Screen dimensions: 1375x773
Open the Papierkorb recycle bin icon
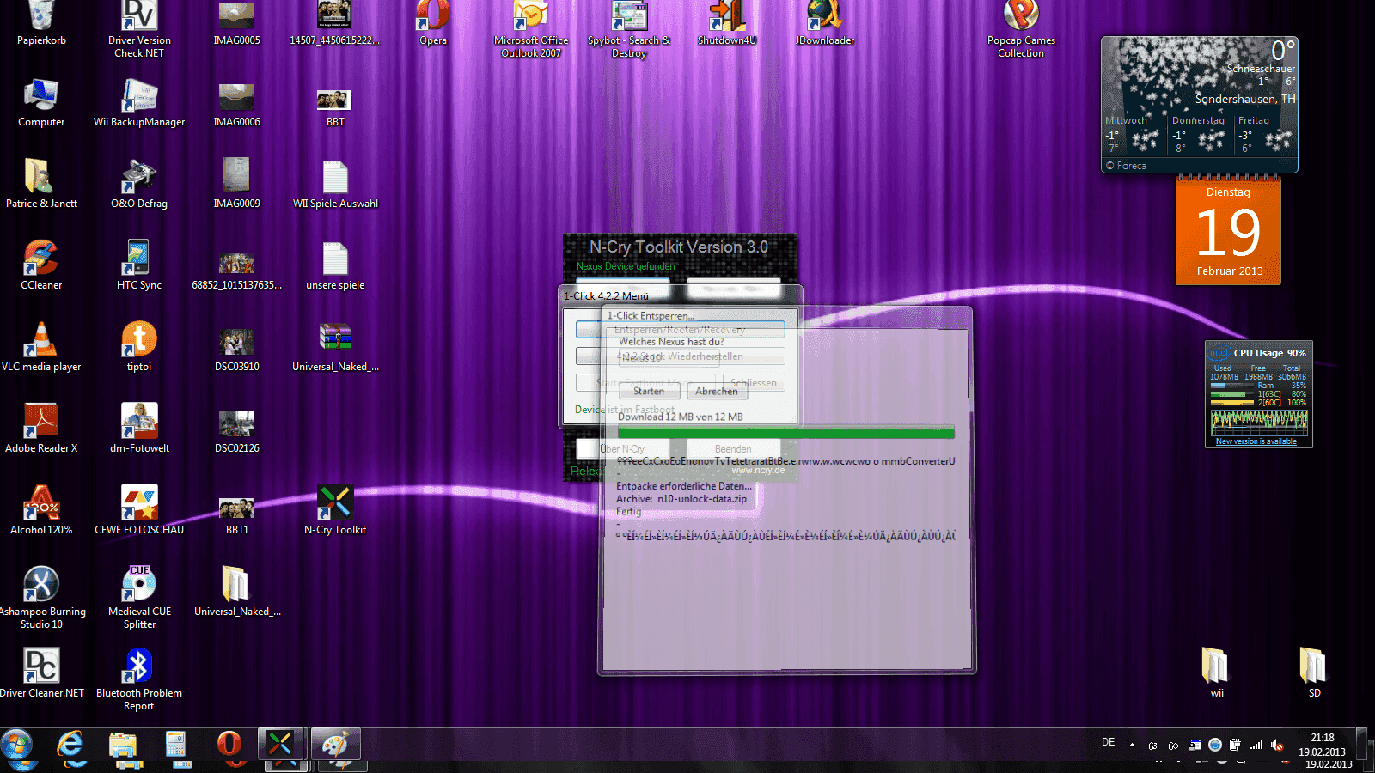coord(41,15)
